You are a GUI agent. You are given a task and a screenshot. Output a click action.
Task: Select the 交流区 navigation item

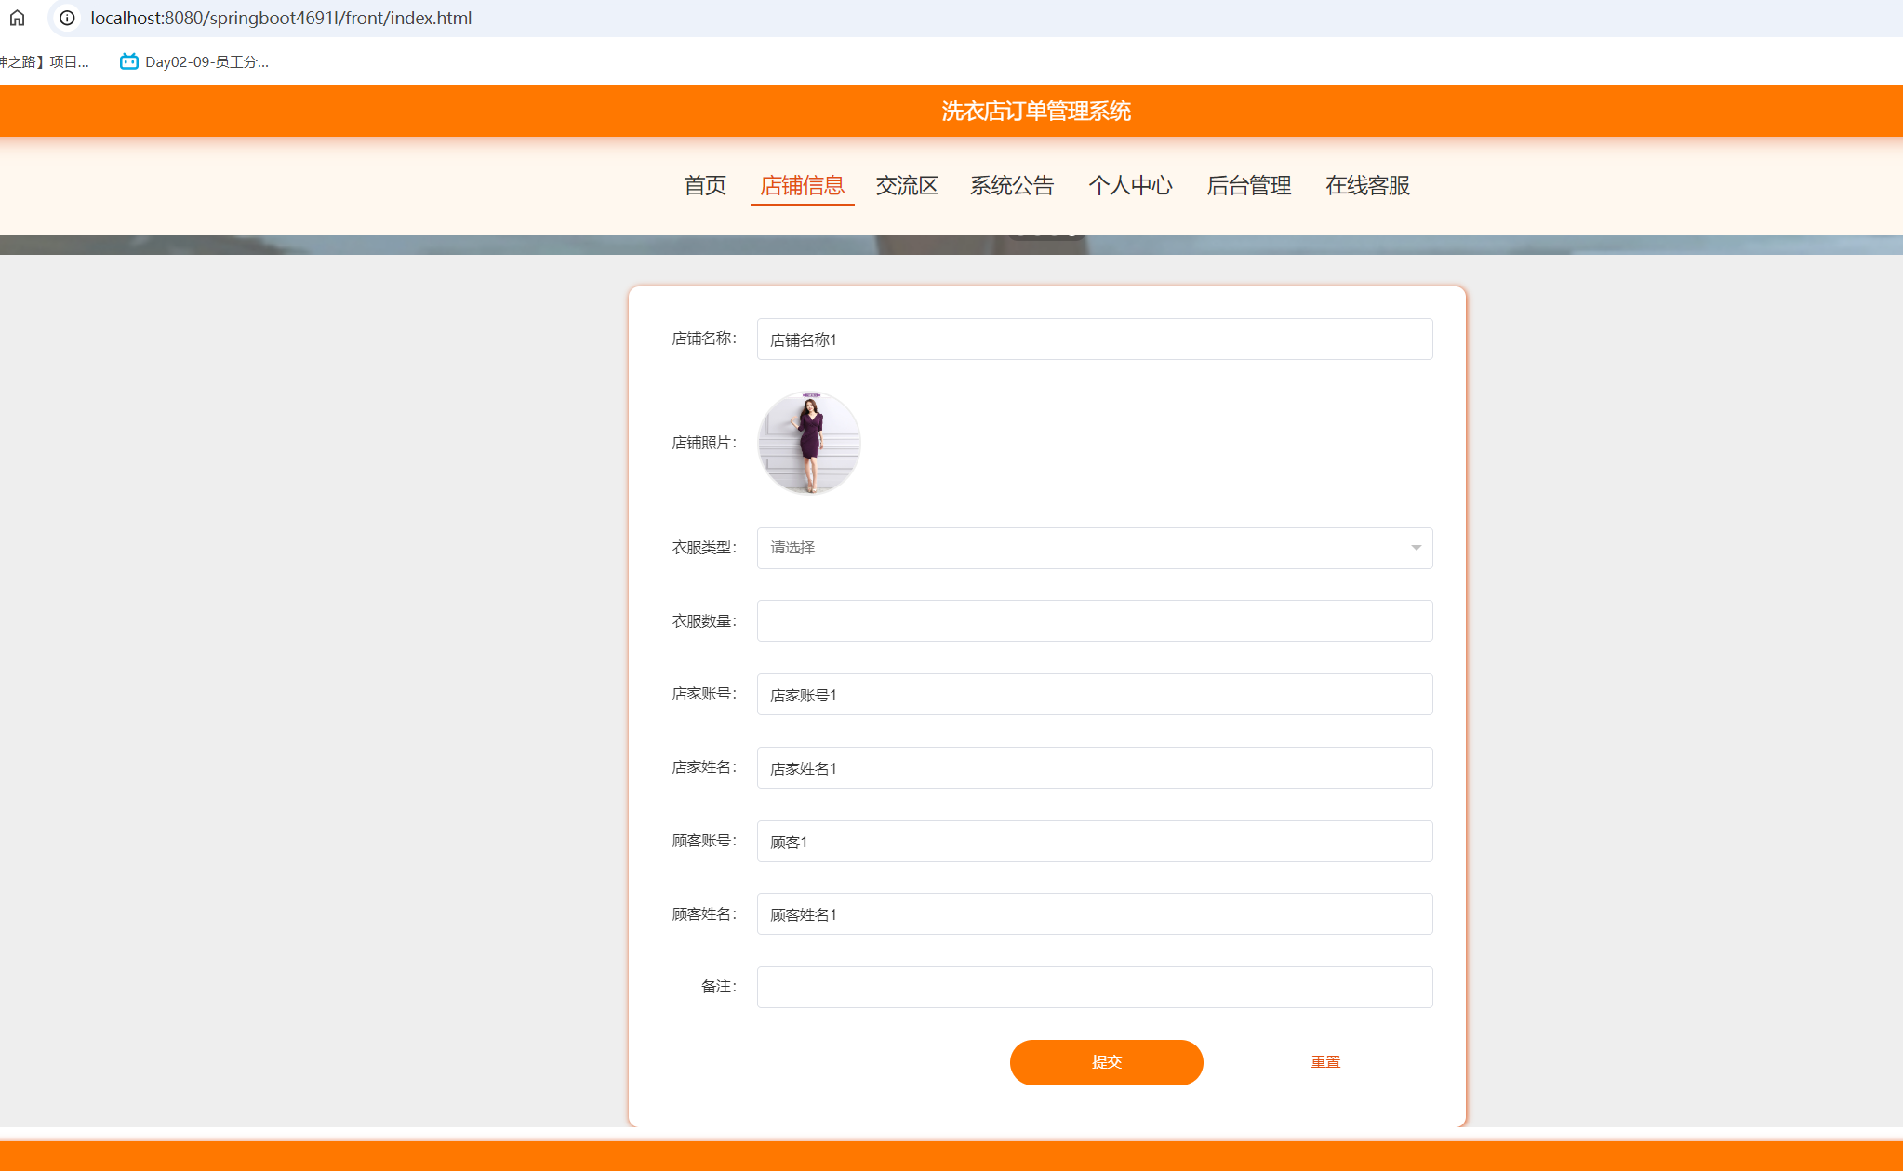point(908,185)
